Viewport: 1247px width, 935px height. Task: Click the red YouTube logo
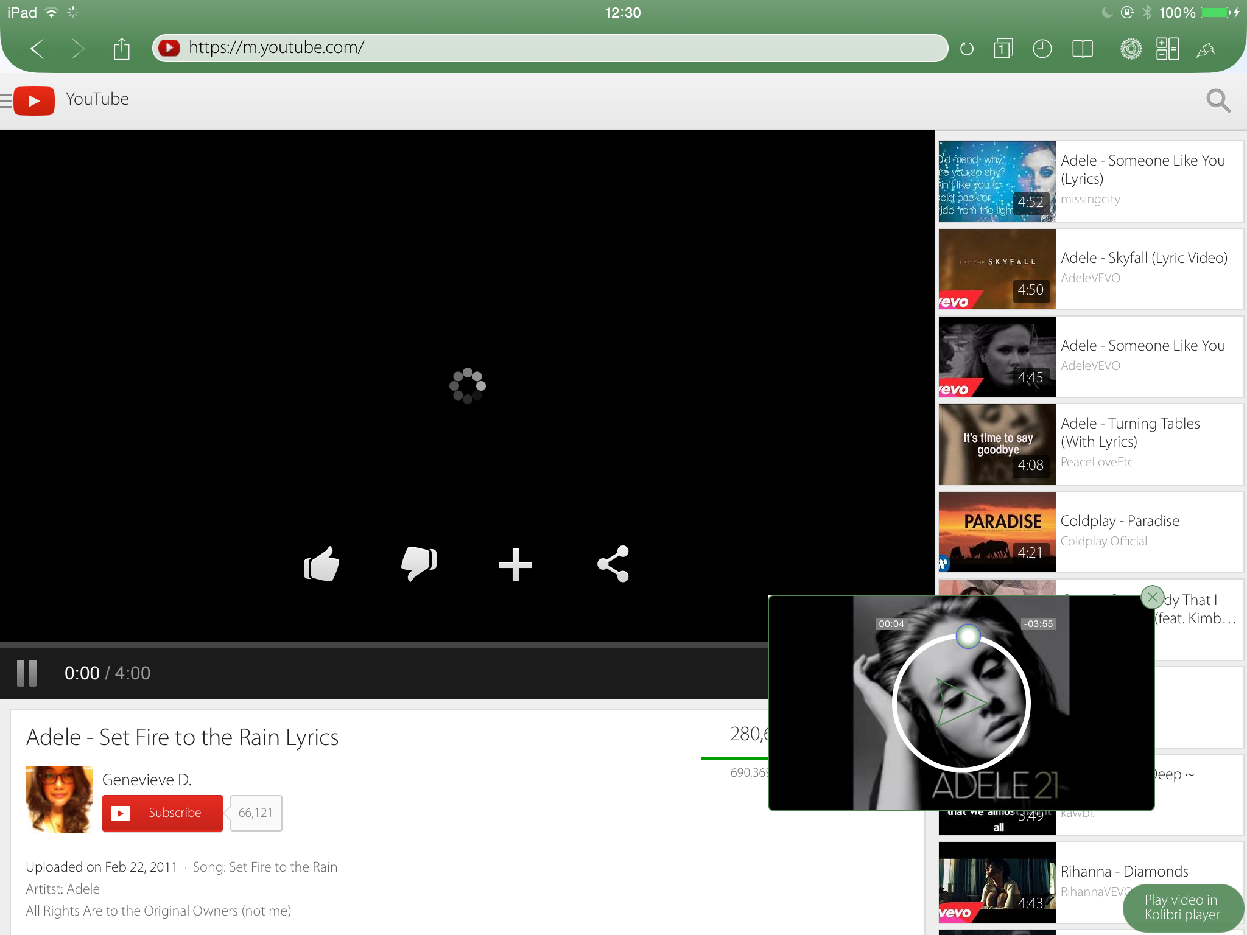click(x=34, y=100)
